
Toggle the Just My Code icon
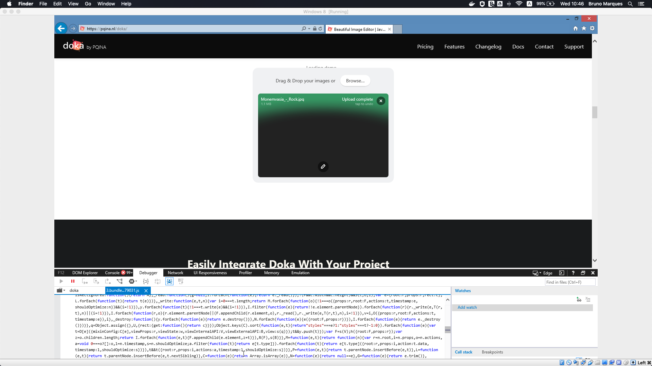(x=169, y=281)
